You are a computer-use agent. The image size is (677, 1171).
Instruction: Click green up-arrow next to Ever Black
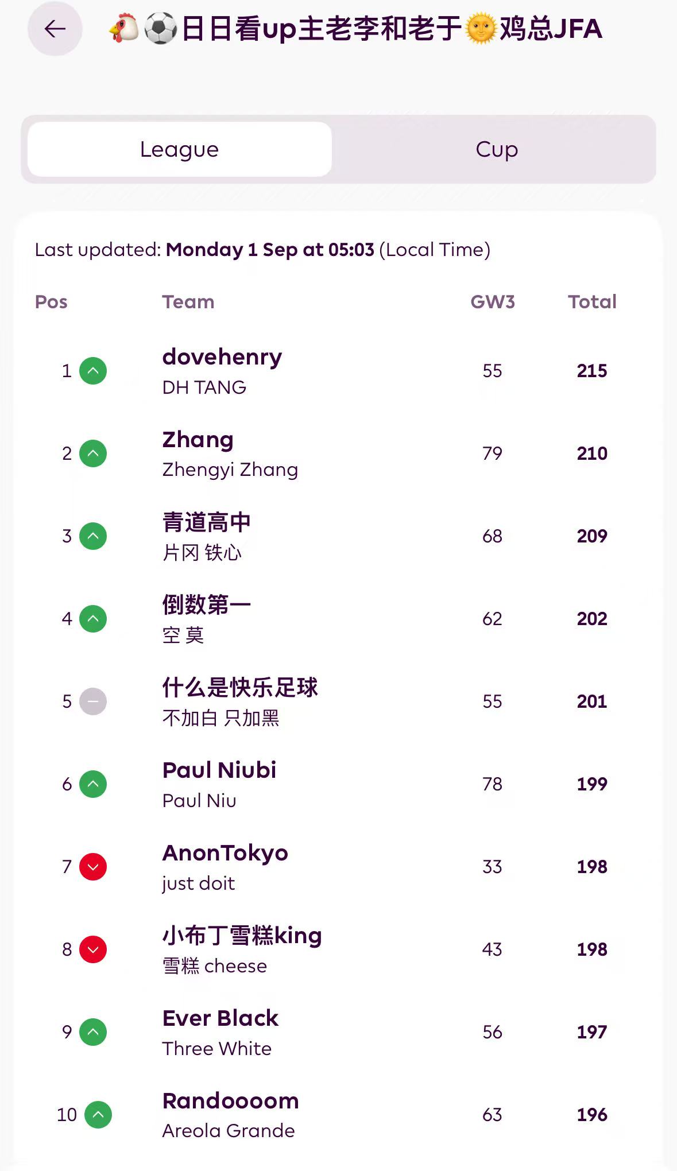pos(93,1032)
